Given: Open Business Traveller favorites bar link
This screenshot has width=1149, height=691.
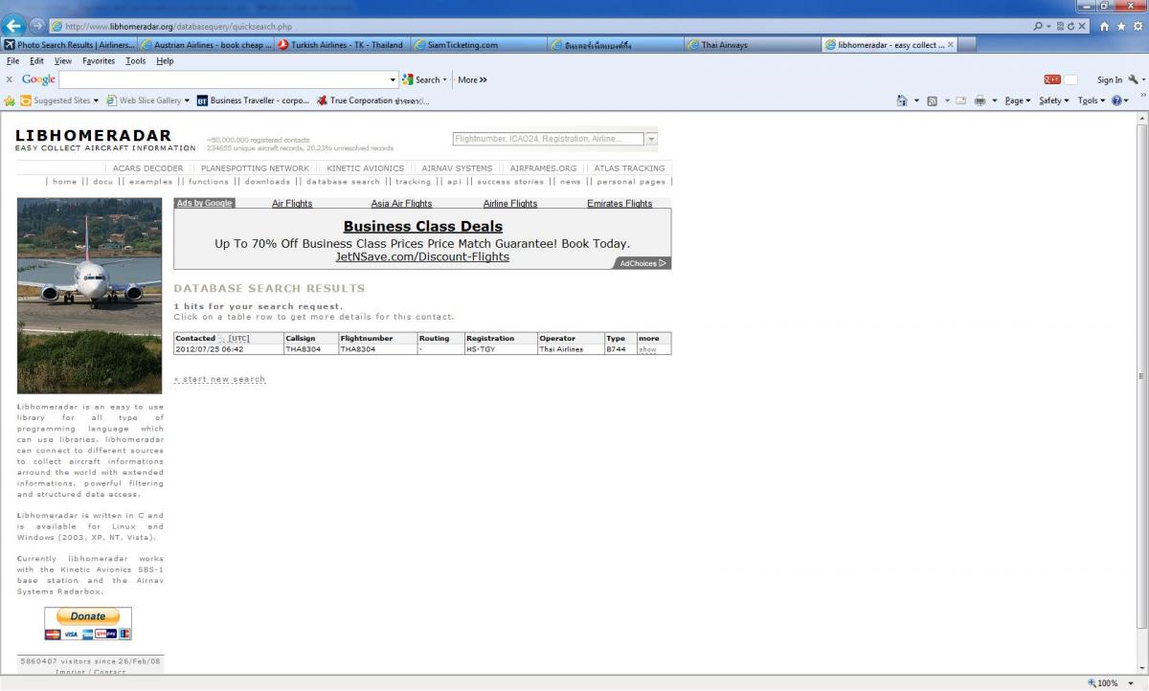Looking at the screenshot, I should click(x=253, y=100).
